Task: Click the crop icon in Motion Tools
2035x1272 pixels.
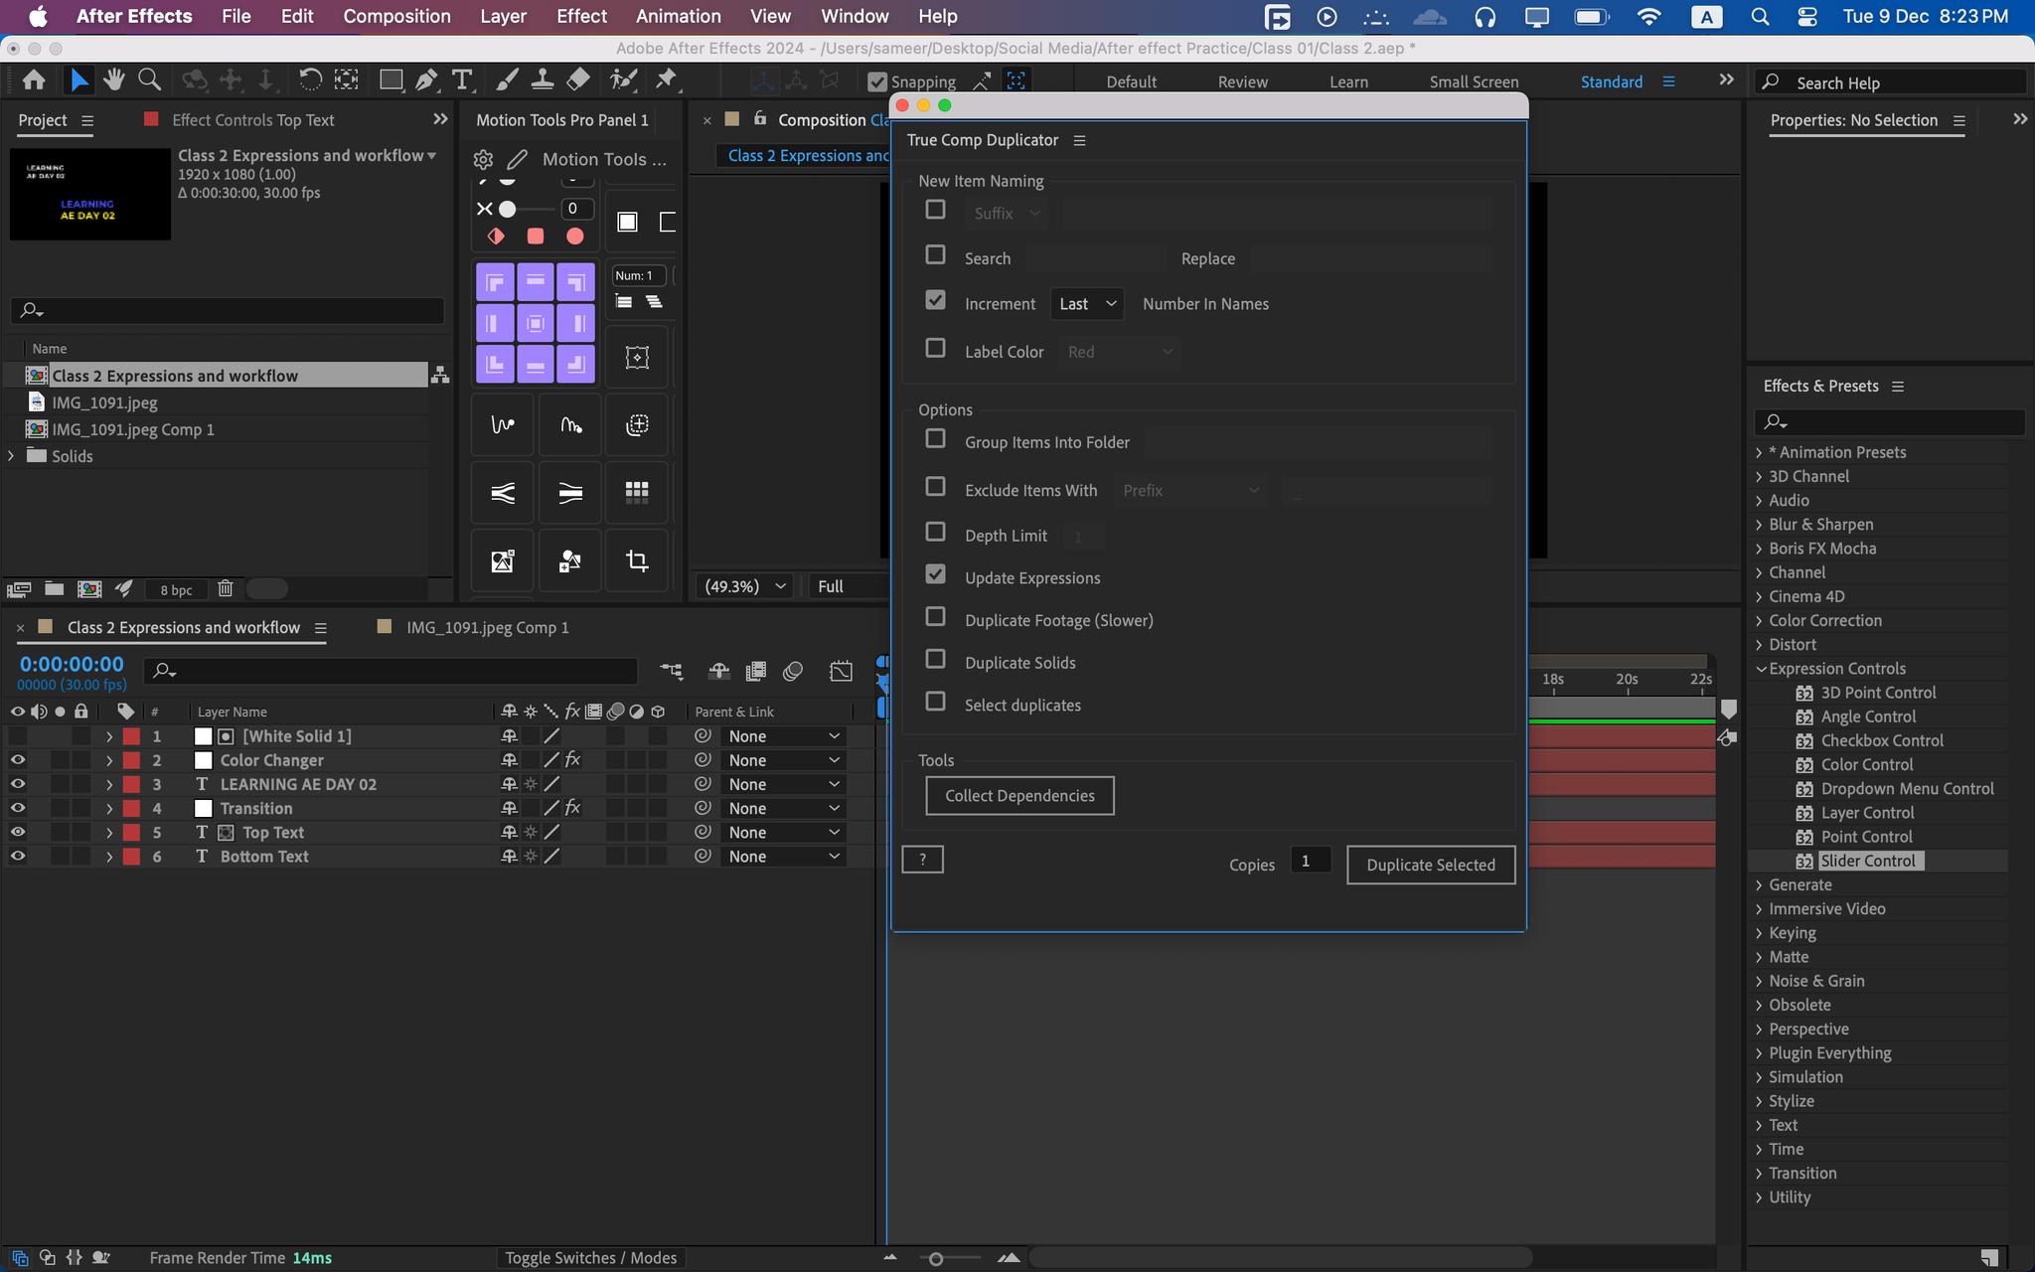Action: 637,560
